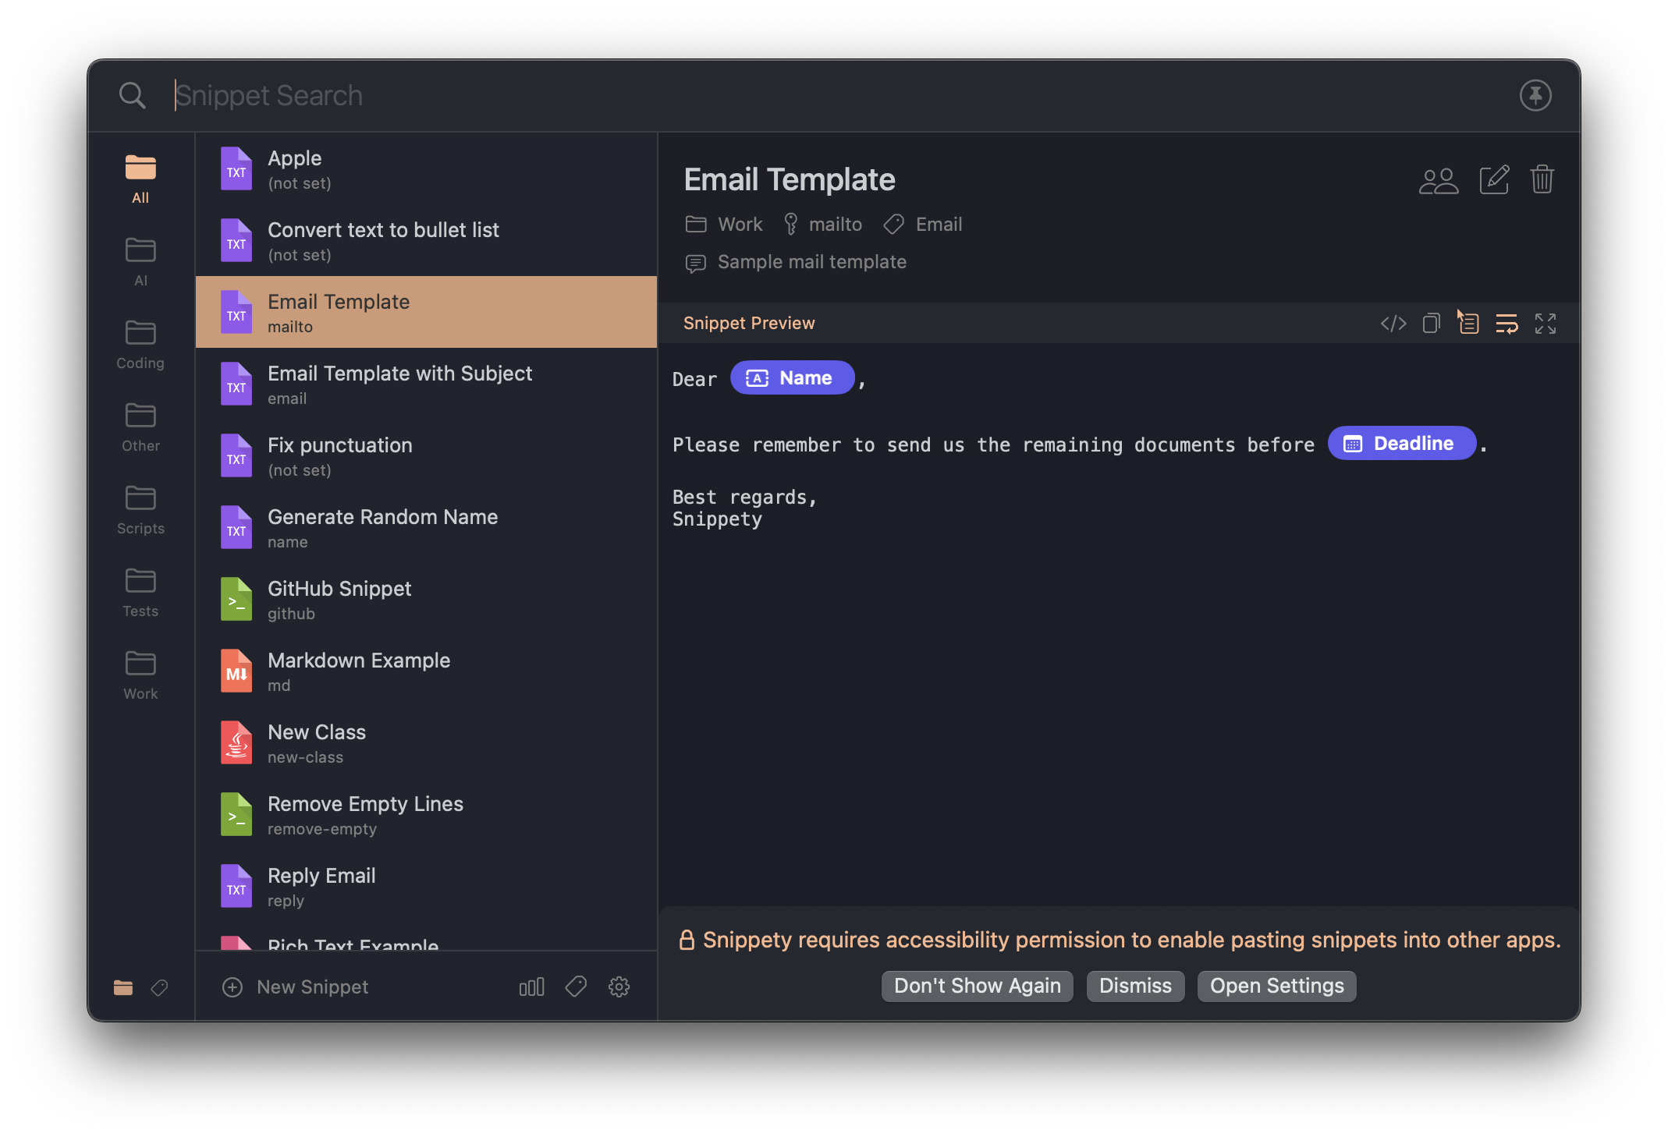The height and width of the screenshot is (1137, 1668).
Task: Click the Work folder label in details
Action: (740, 225)
